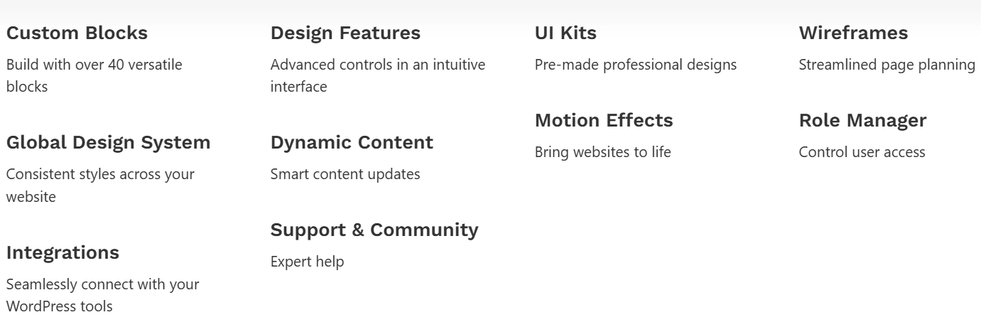Click the 'Streamlined page planning' text
Viewport: 981px width, 327px height.
(887, 65)
